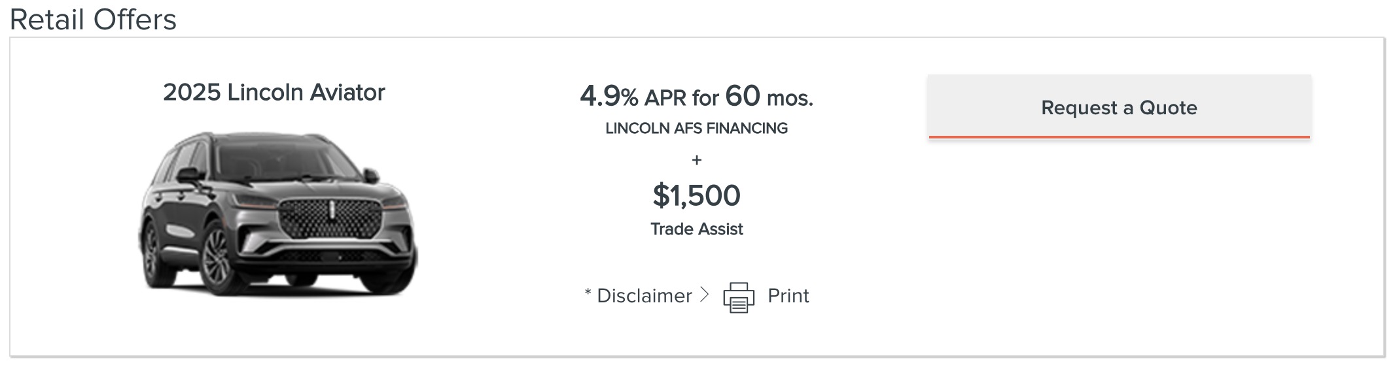1395x367 pixels.
Task: Click the Aviator's headlight
Action: tap(254, 200)
